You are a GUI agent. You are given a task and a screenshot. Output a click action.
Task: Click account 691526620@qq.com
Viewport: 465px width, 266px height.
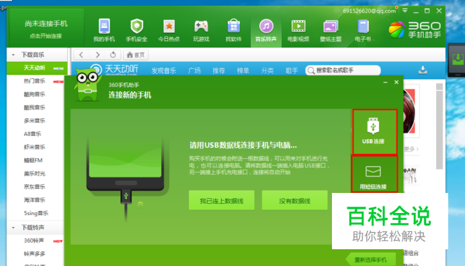coord(369,11)
